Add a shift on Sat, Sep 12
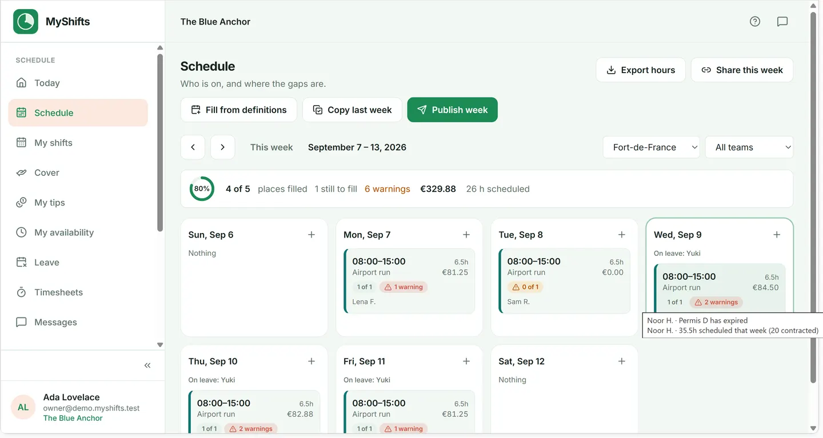The width and height of the screenshot is (823, 438). 622,361
